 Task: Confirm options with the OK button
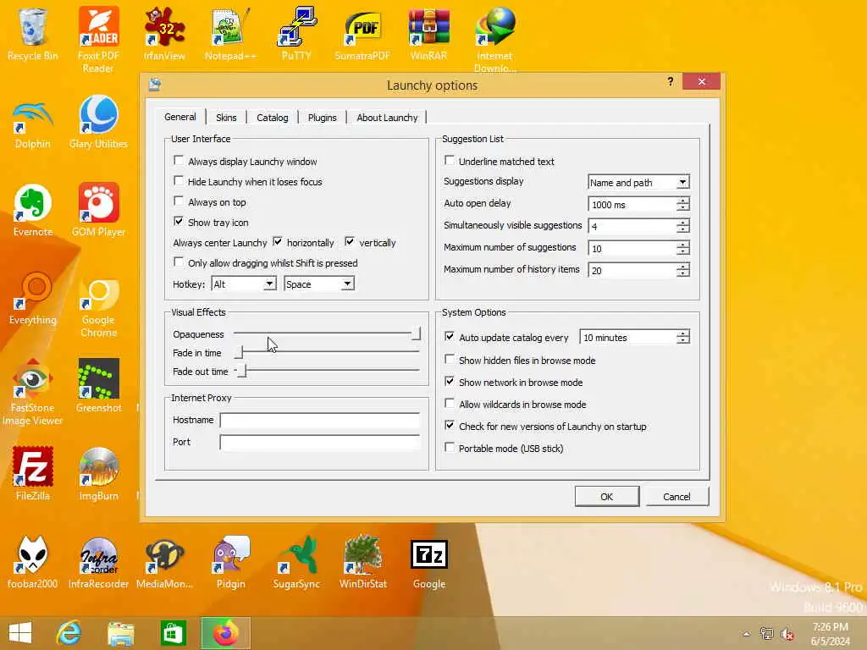[x=606, y=496]
